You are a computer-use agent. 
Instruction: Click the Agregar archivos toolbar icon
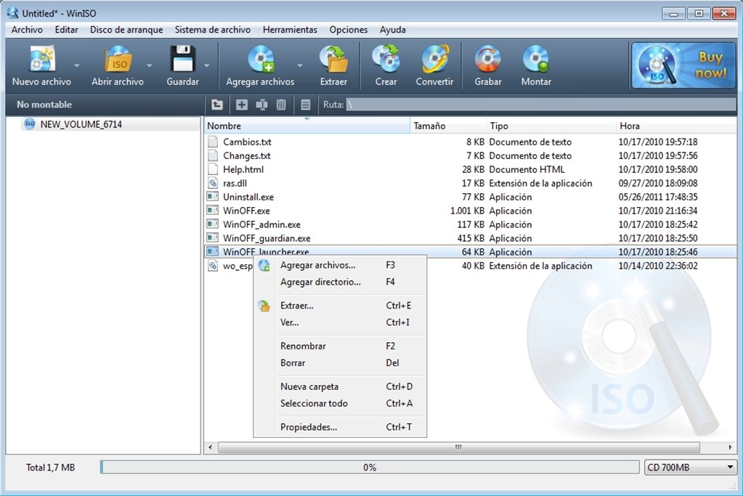(x=261, y=59)
